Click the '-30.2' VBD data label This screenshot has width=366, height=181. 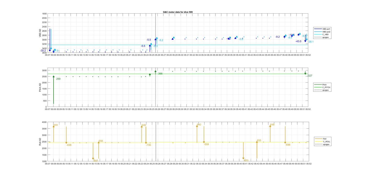(x=43, y=51)
